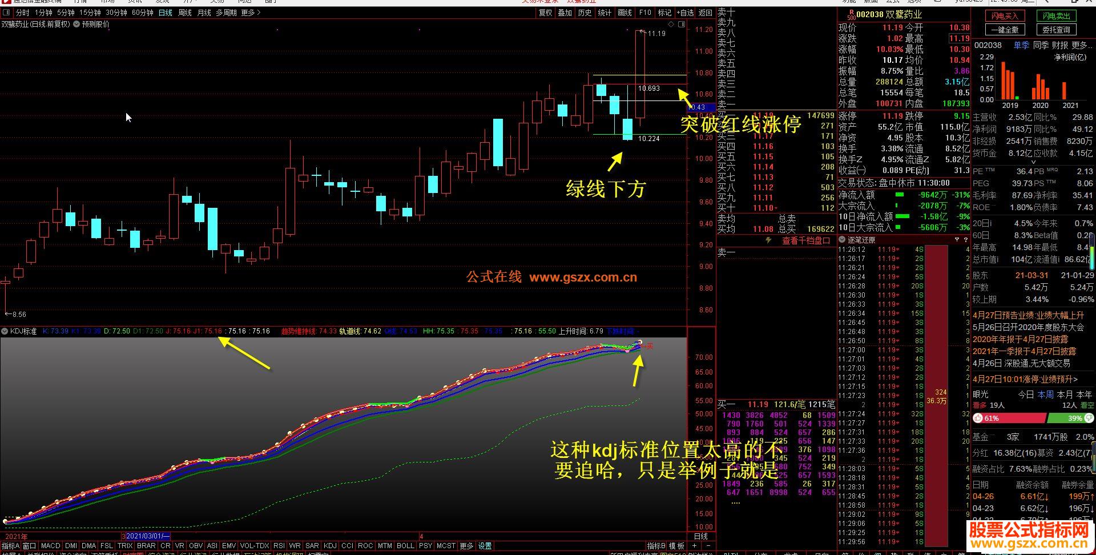
Task: Open the 查看千档盘口 link
Action: pos(806,240)
